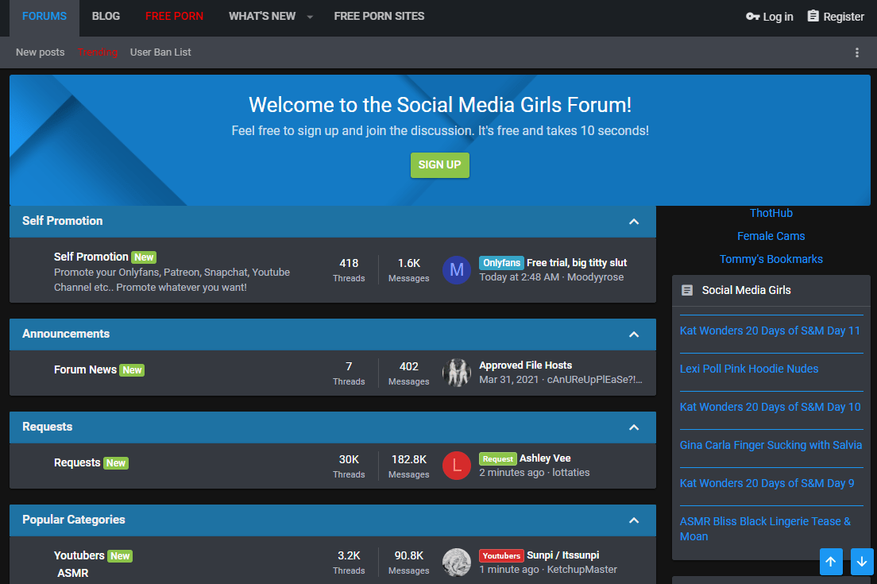Screen dimensions: 877x584
Task: Collapse the Self Promotion category
Action: [634, 222]
